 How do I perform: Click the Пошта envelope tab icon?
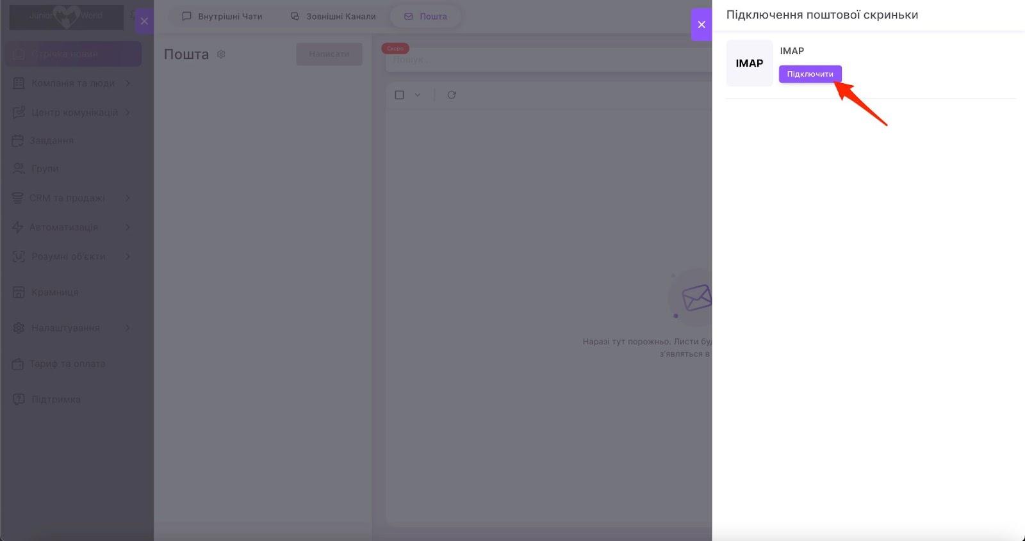[x=408, y=16]
